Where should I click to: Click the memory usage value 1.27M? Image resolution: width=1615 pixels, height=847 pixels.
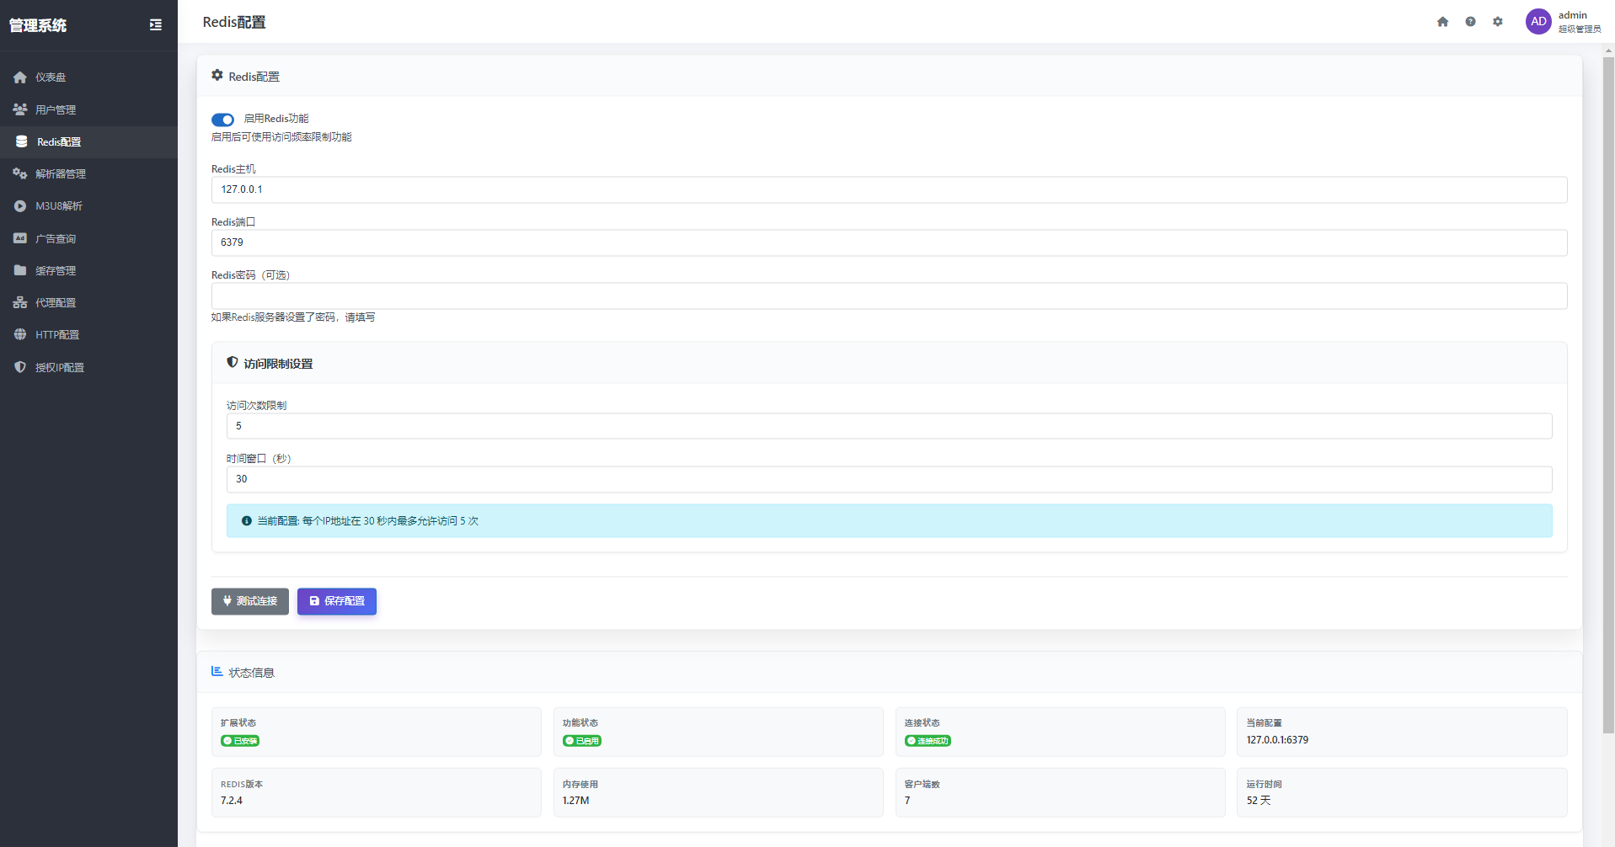point(576,801)
